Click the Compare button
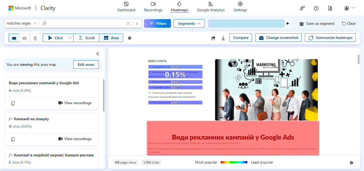This screenshot has height=171, width=364. coord(241,38)
